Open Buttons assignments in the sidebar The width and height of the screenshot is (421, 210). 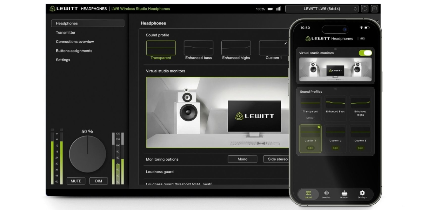(74, 51)
